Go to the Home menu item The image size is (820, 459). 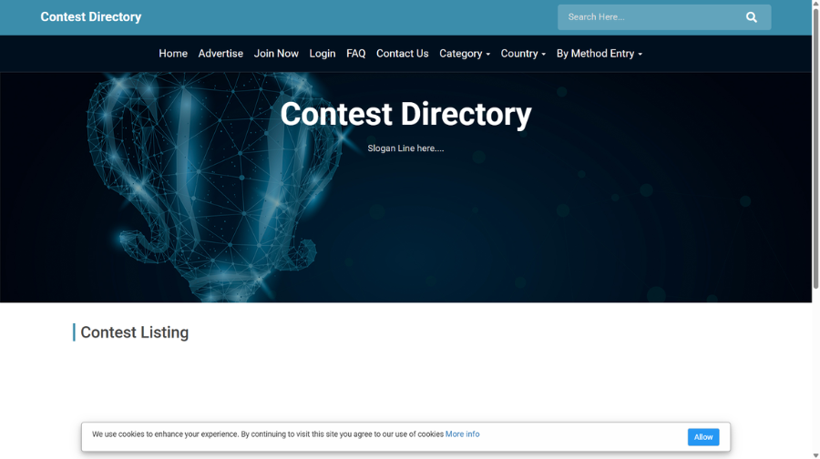(173, 54)
